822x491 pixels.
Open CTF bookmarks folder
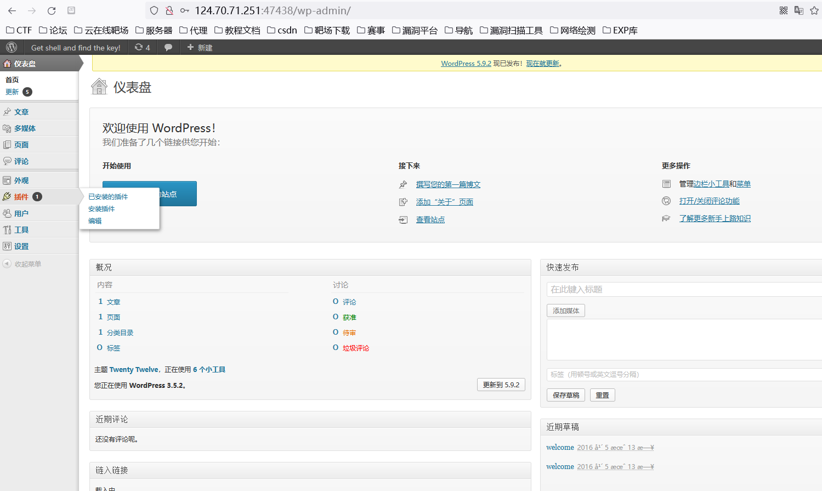pos(19,30)
